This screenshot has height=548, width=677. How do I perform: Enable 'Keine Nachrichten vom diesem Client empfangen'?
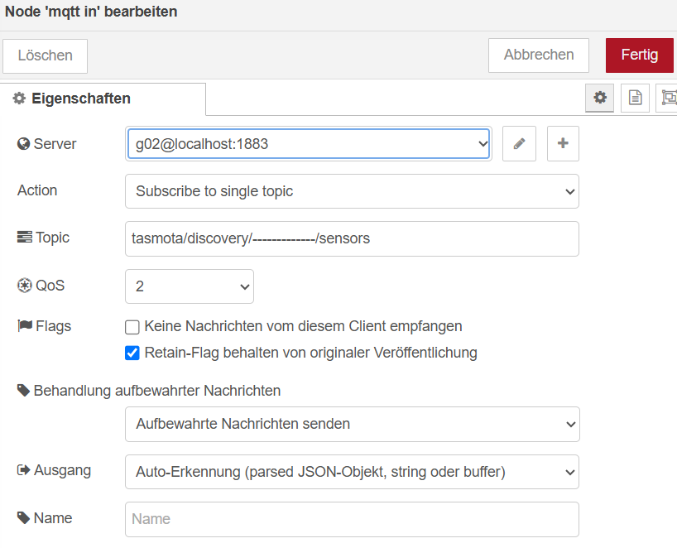pyautogui.click(x=132, y=327)
